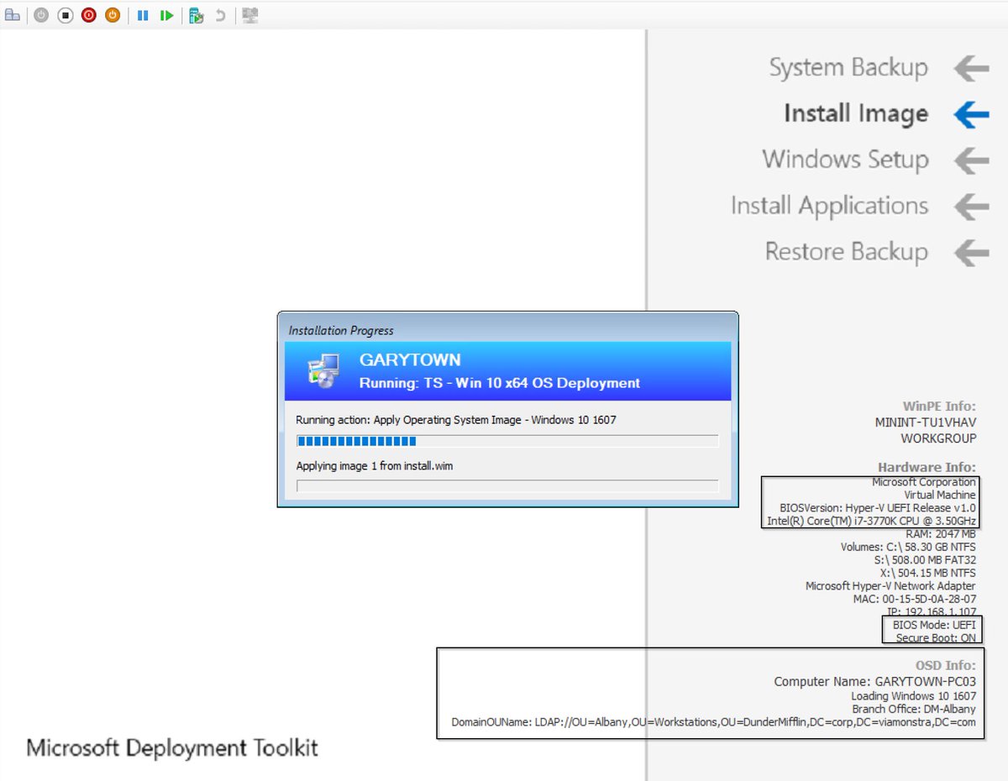The width and height of the screenshot is (1008, 781).
Task: Click the 'WinPE Info:' heading
Action: click(939, 406)
